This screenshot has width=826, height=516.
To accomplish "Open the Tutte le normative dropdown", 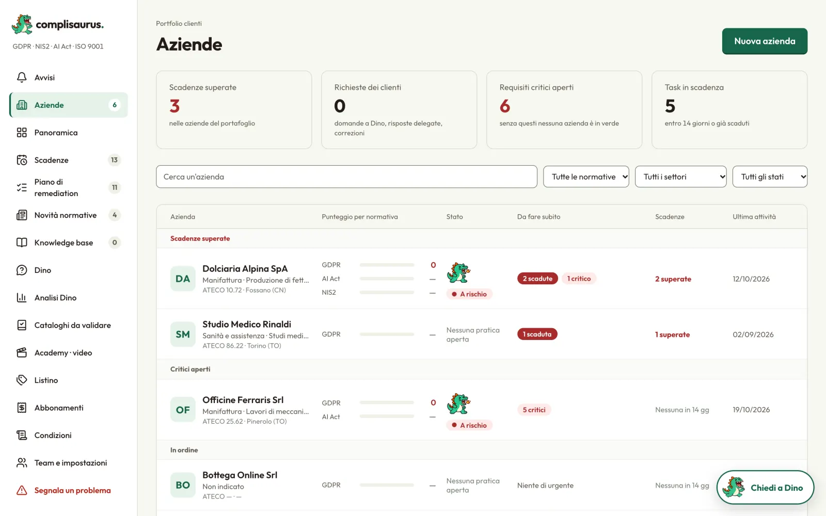I will click(x=586, y=176).
